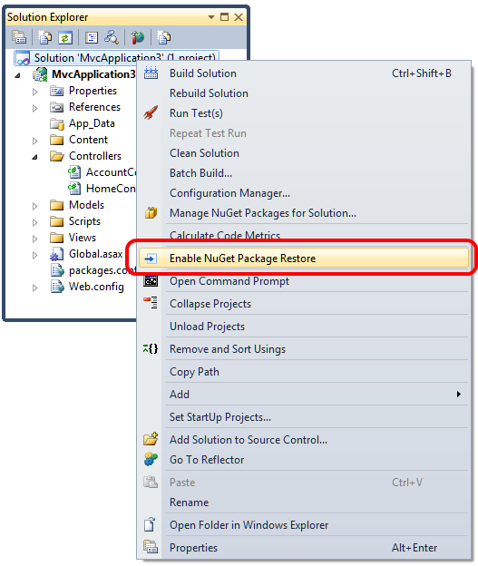Open Configuration Manager...
Viewport: 478px width, 566px height.
point(304,193)
